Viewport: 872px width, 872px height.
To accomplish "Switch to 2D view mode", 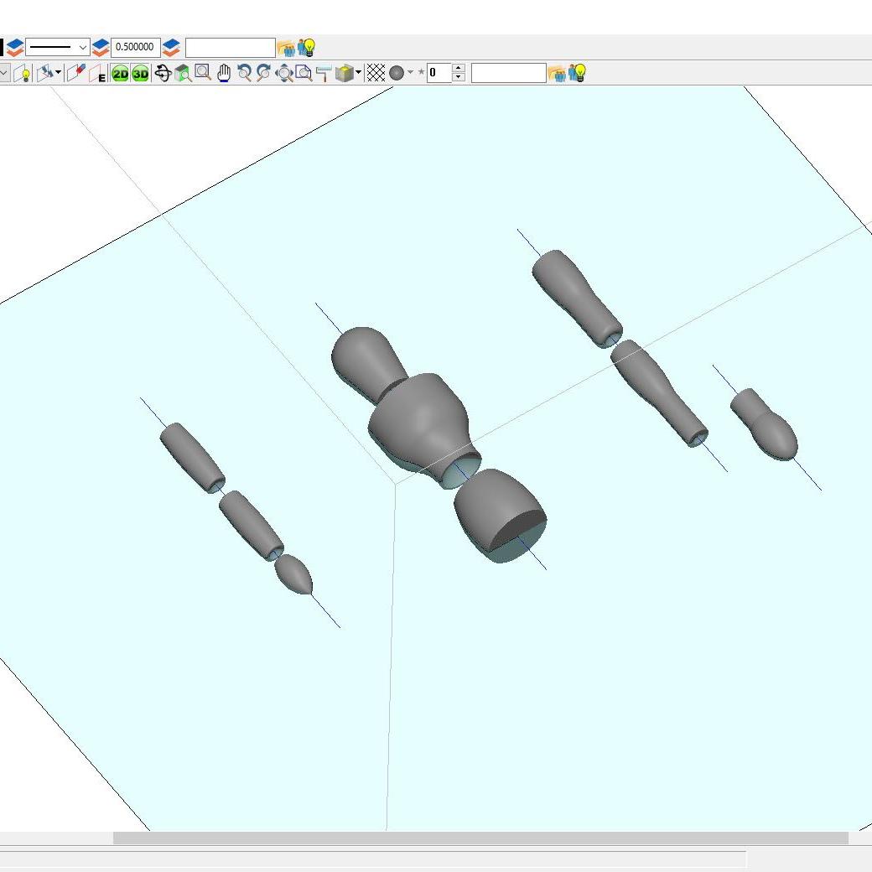I will pyautogui.click(x=120, y=74).
